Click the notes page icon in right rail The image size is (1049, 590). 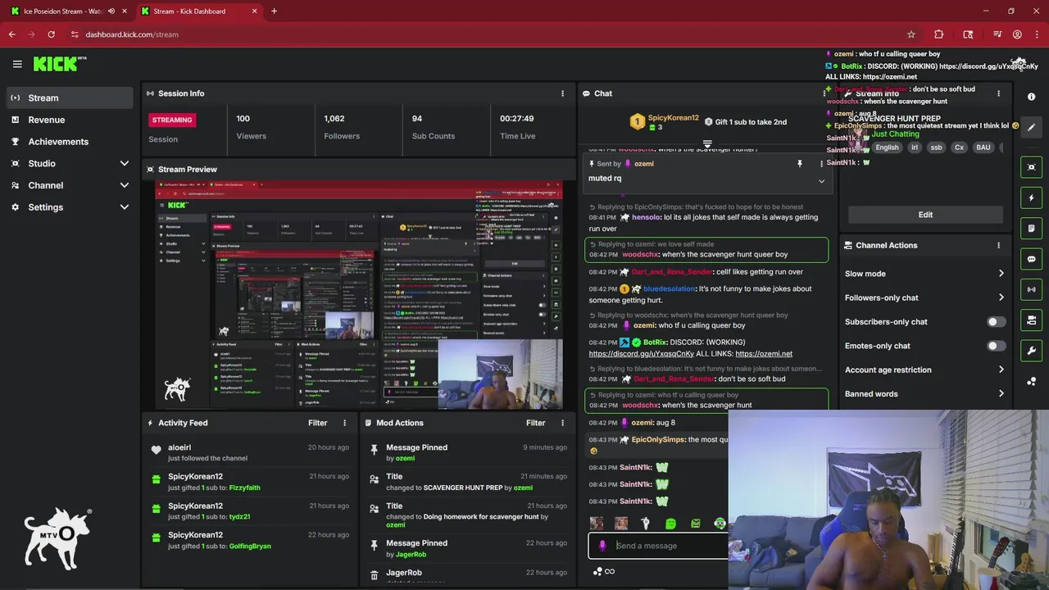(x=1031, y=228)
